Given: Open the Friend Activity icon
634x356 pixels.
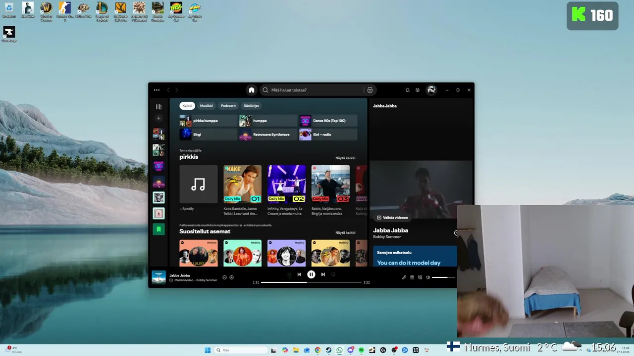Looking at the screenshot, I should [x=418, y=90].
